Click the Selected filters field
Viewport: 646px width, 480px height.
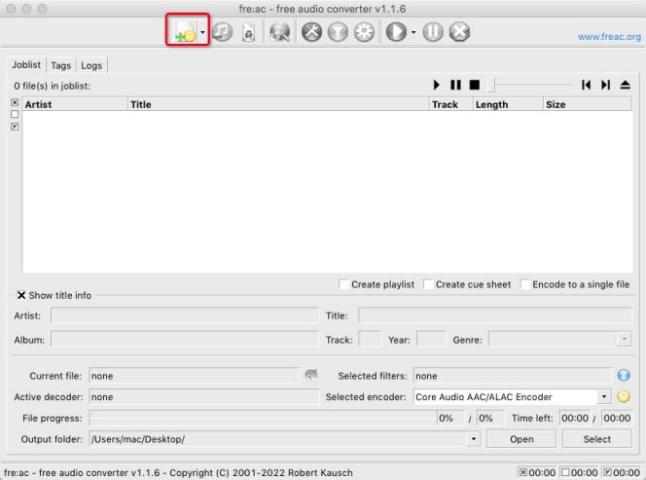pos(512,376)
